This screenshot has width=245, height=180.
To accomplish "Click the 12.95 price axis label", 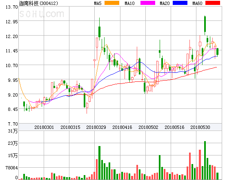I will pyautogui.click(x=12, y=22).
